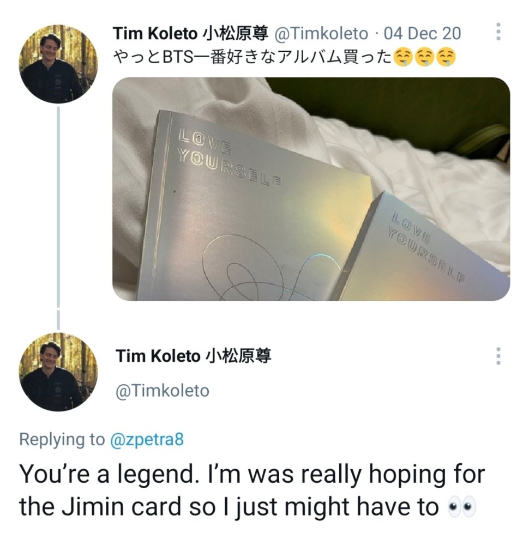The image size is (529, 558).
Task: Open more options on the 04 Dec tweet
Action: (x=498, y=32)
